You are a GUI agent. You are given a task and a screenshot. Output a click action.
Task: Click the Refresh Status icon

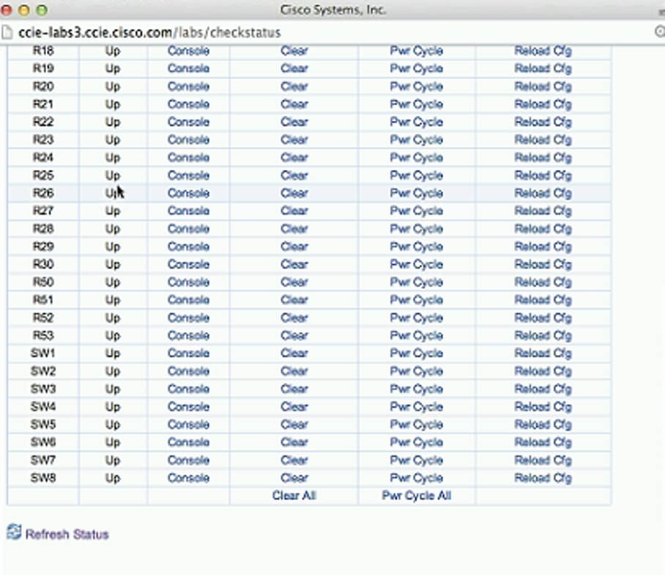pyautogui.click(x=14, y=532)
